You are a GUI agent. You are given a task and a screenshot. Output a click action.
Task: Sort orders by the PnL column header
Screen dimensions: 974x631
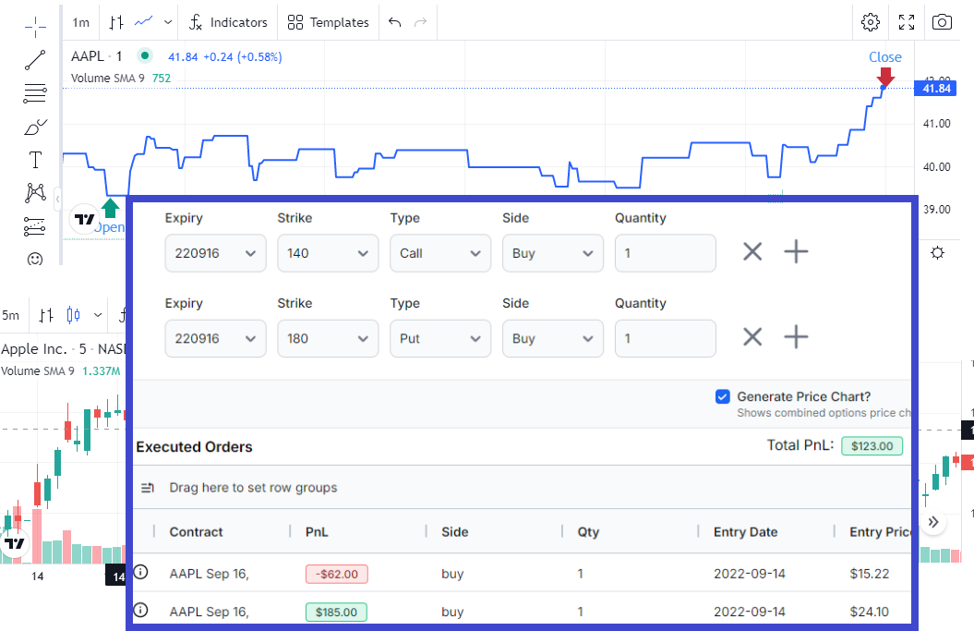pyautogui.click(x=317, y=531)
